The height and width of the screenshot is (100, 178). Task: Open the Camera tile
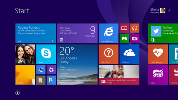point(135,38)
